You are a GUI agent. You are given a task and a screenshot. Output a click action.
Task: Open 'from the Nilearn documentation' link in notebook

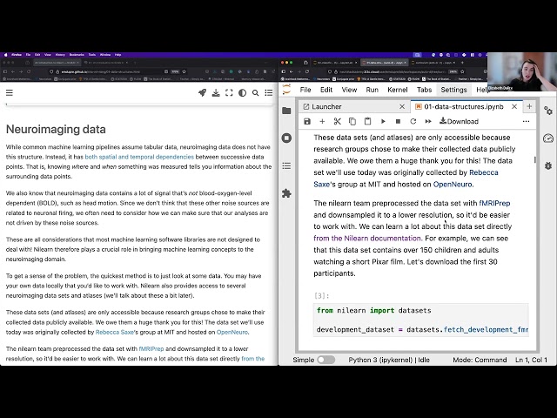[x=367, y=238]
